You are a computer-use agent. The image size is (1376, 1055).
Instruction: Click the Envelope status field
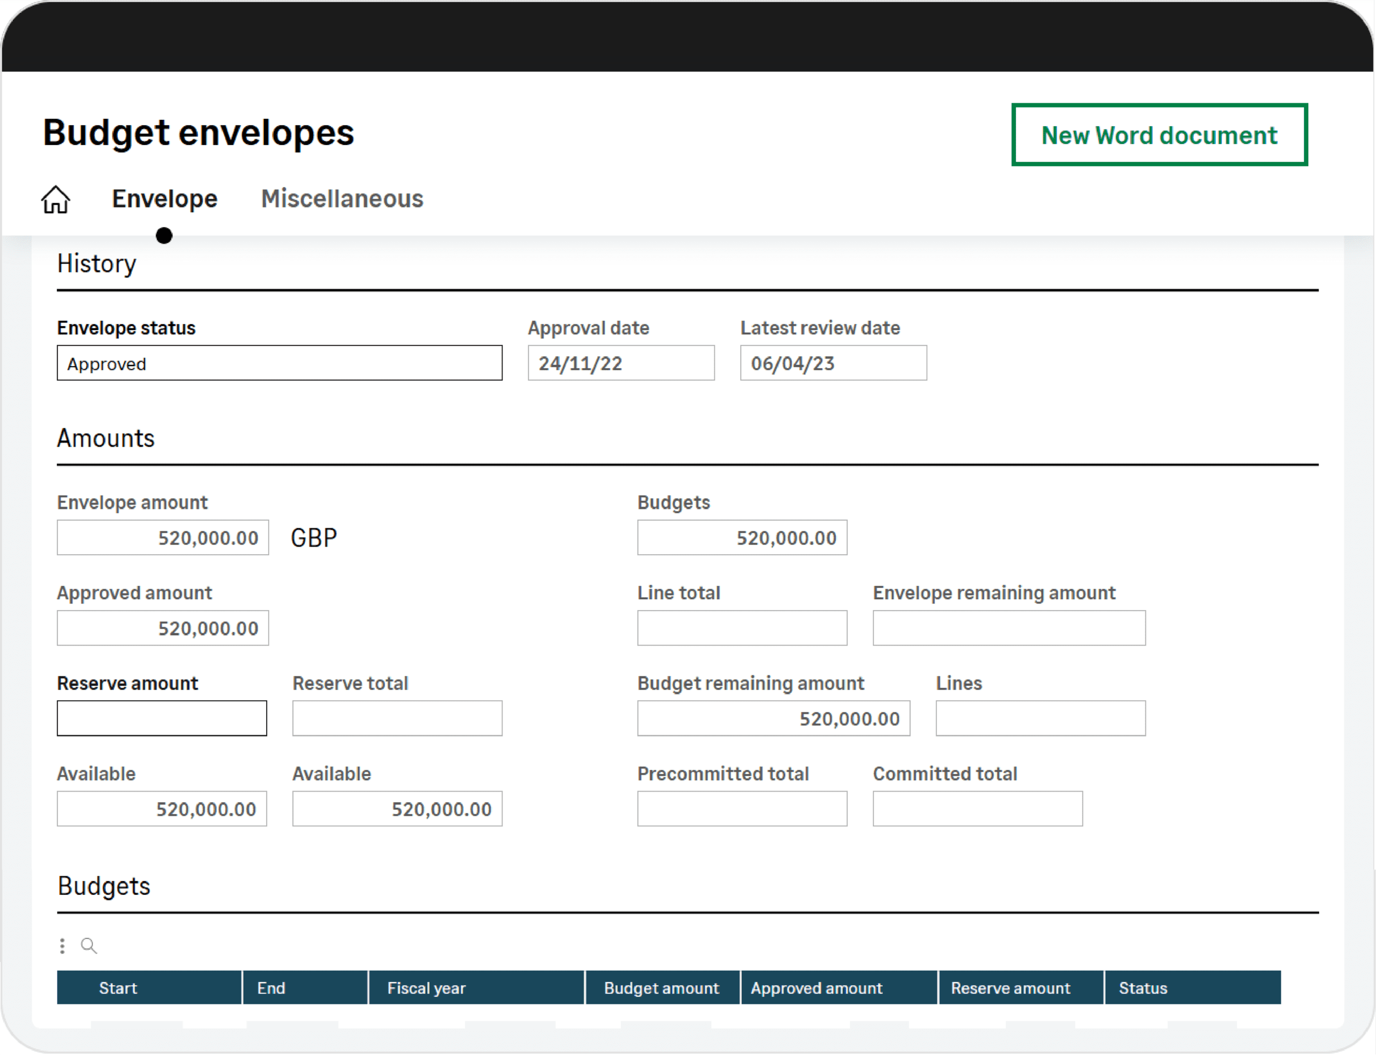[x=279, y=363]
